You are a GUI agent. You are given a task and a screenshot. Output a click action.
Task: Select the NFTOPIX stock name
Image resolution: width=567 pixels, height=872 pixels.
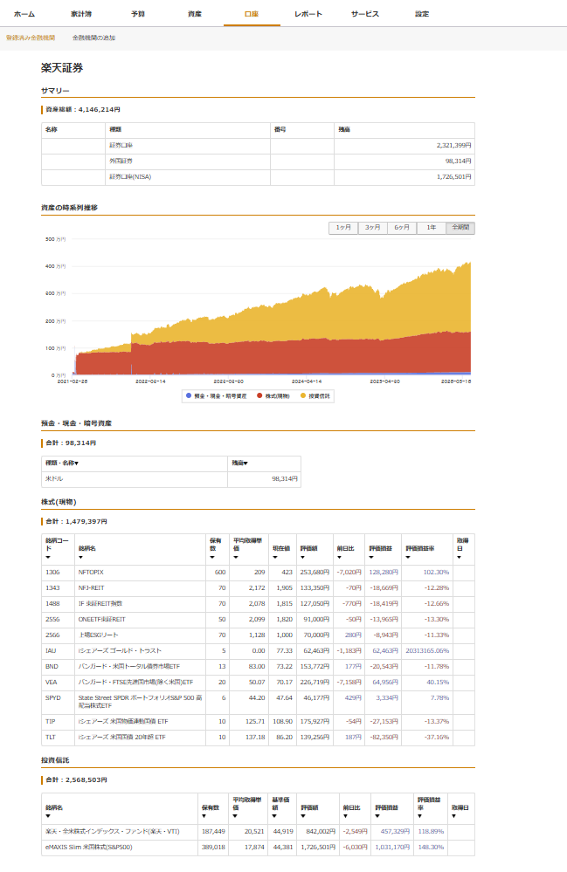coord(91,573)
